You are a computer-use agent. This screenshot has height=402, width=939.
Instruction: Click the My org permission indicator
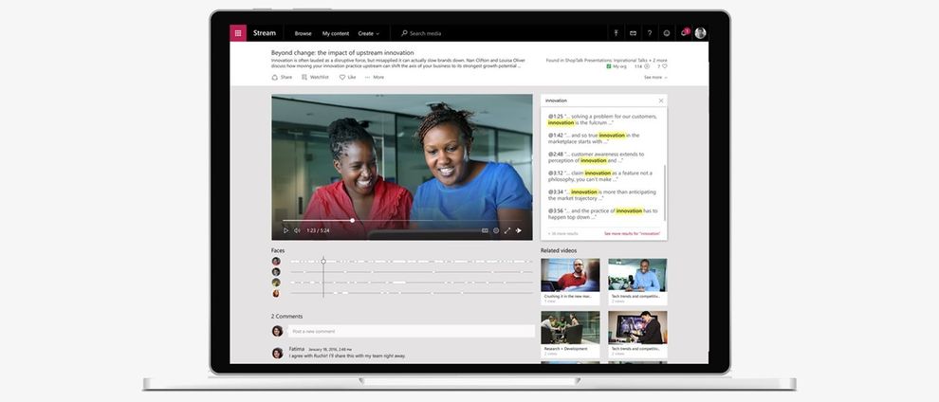click(617, 67)
